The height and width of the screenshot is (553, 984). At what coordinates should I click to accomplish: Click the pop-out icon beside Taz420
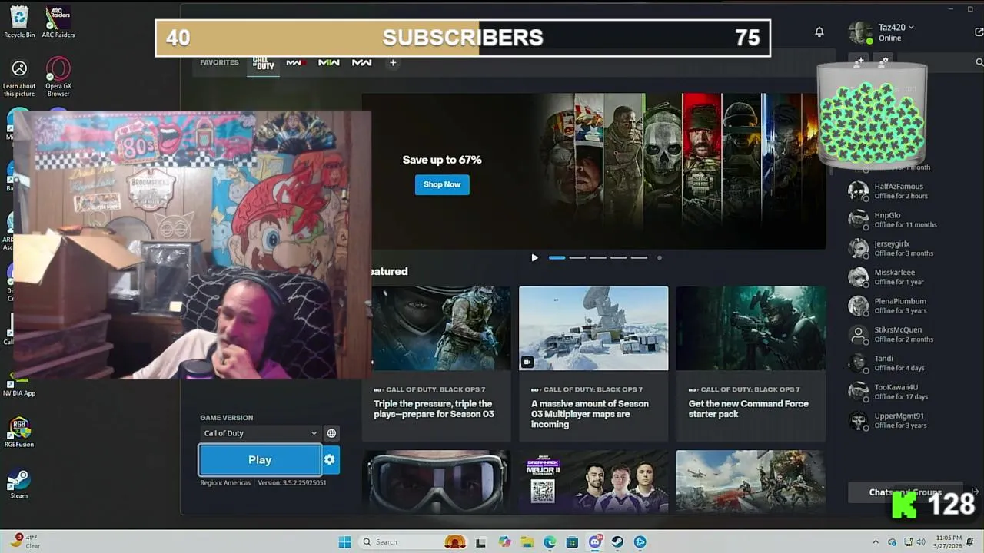click(x=979, y=32)
